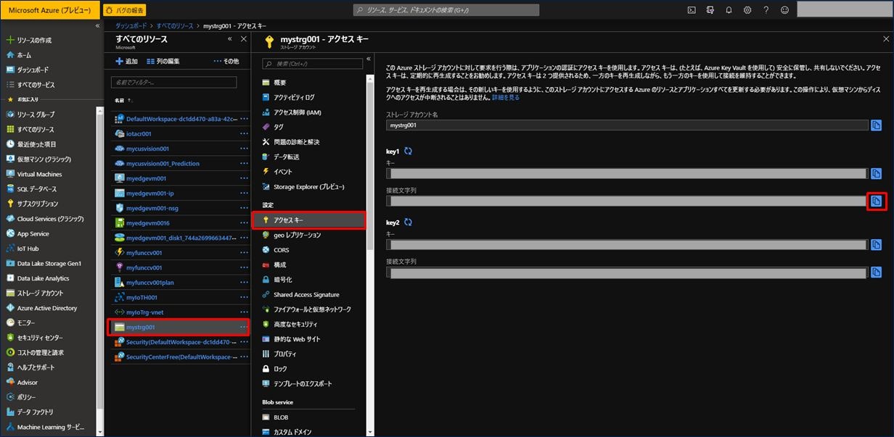This screenshot has height=437, width=894.
Task: Copy the storage account name mystrg001
Action: point(876,124)
